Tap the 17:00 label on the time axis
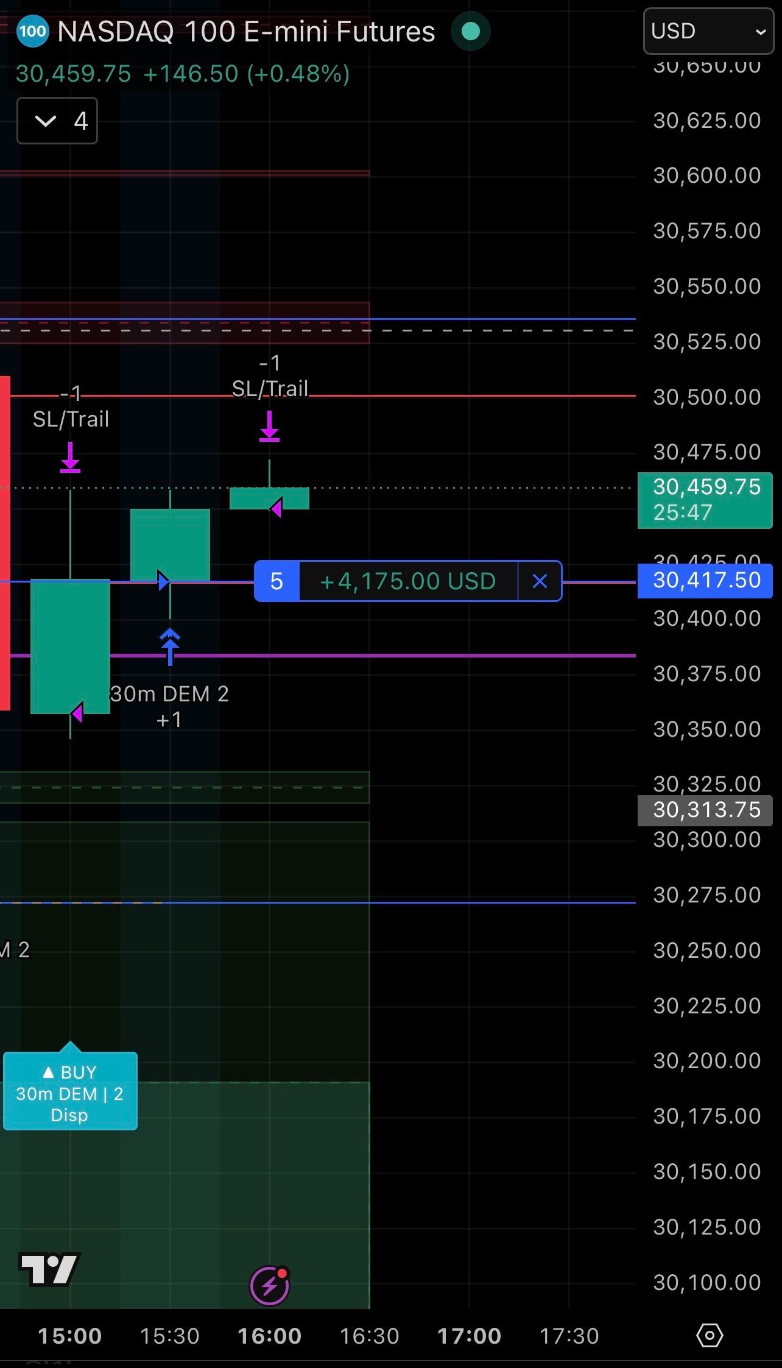 coord(469,1336)
